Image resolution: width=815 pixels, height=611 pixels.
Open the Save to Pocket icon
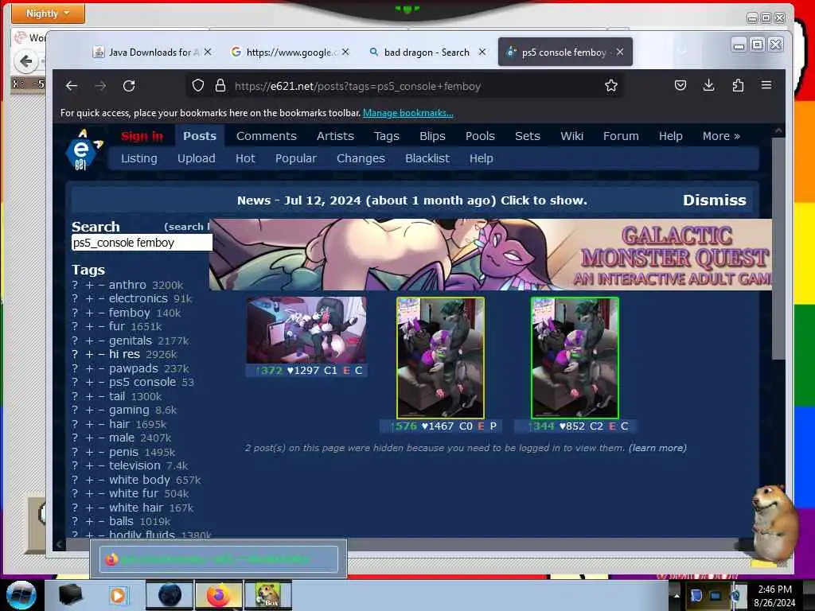coord(680,85)
